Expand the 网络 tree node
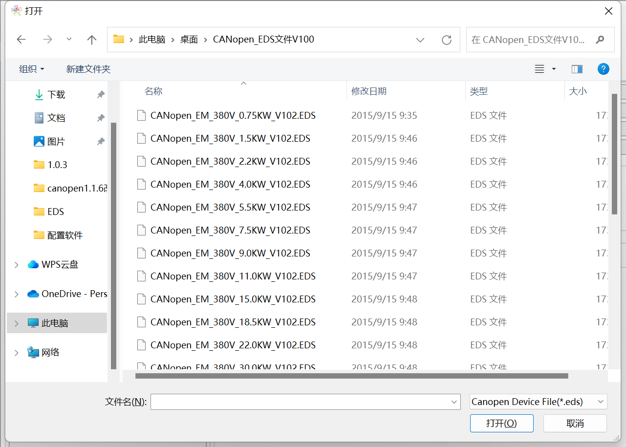This screenshot has width=626, height=447. [x=17, y=352]
